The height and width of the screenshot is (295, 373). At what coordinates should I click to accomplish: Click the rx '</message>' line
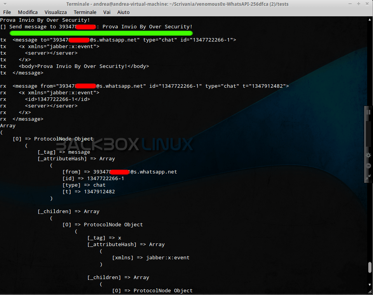tap(22, 119)
